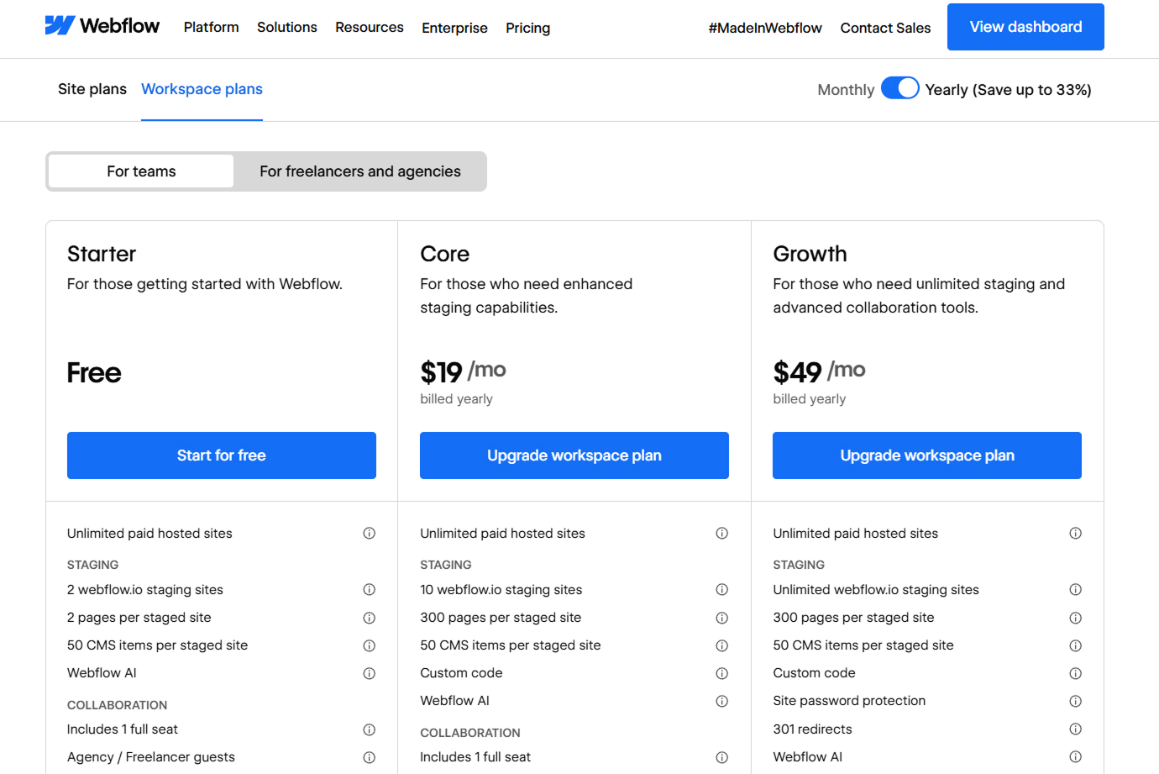Switch to Workspace plans tab

tap(202, 89)
